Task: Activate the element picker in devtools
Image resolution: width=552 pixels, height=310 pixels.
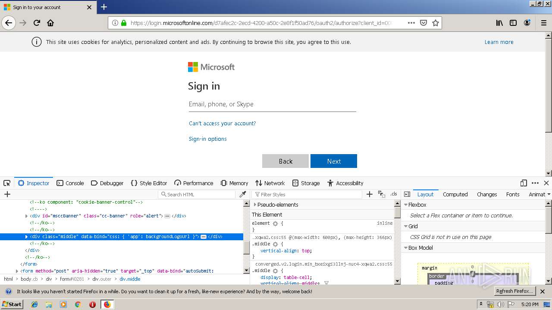Action: point(7,183)
